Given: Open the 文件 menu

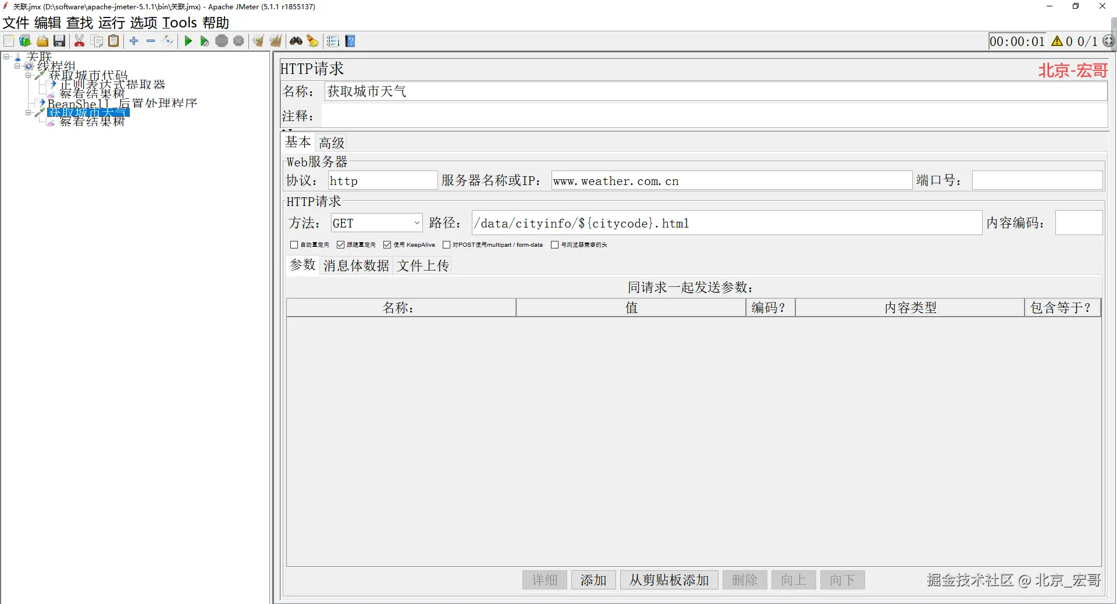Looking at the screenshot, I should click(16, 23).
